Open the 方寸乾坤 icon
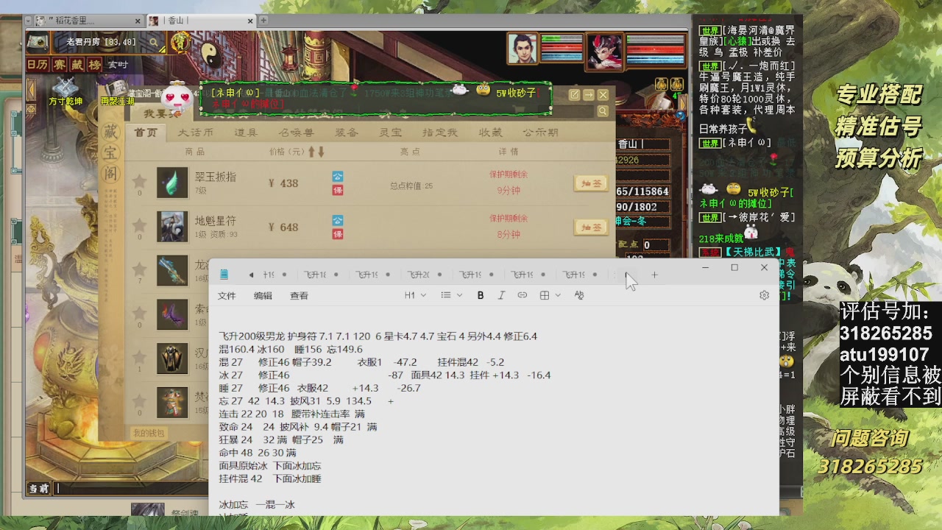 [65, 93]
